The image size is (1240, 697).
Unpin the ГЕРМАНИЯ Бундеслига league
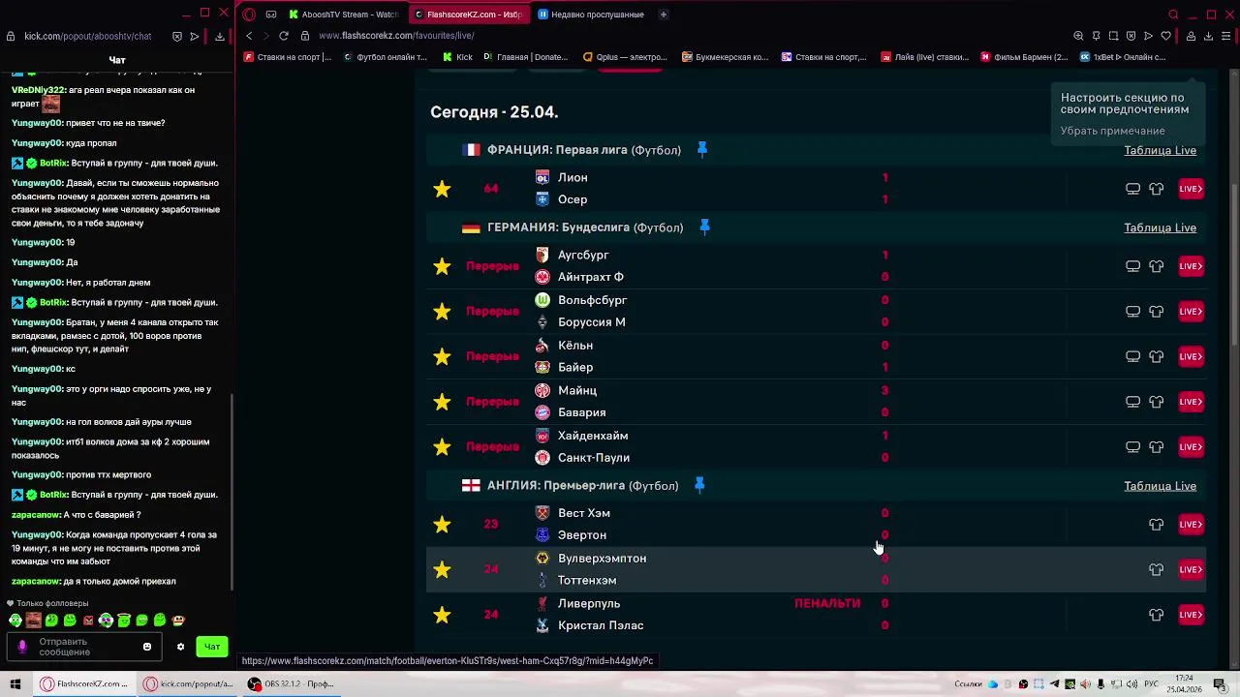[704, 227]
